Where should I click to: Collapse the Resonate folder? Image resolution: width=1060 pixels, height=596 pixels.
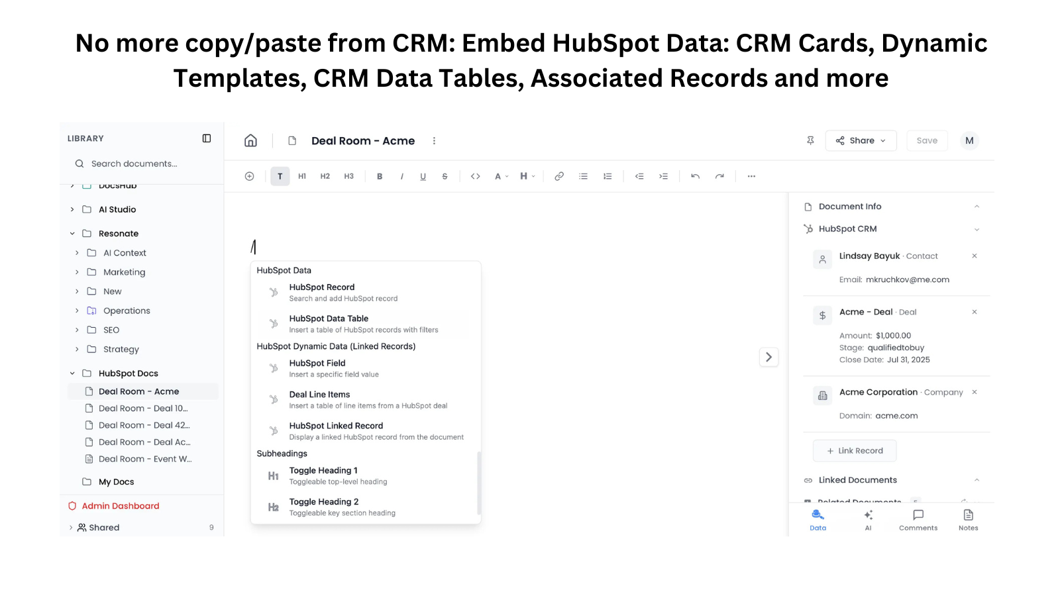[x=72, y=233]
